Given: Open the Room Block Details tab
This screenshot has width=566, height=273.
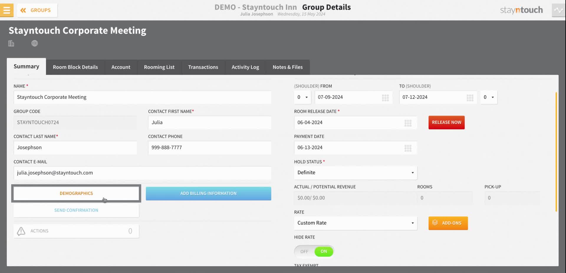Looking at the screenshot, I should (x=75, y=67).
